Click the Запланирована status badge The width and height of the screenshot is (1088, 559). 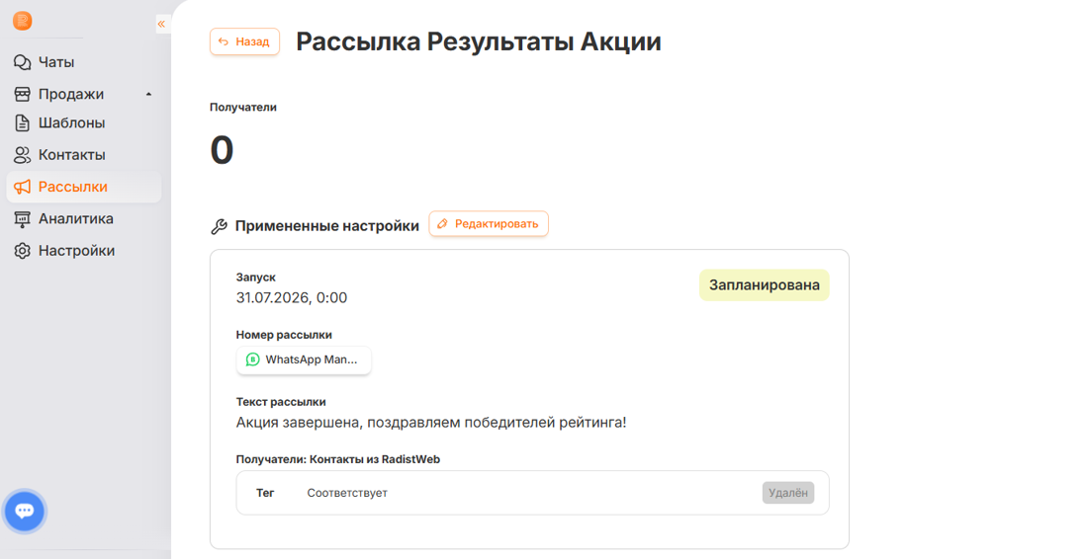tap(764, 284)
